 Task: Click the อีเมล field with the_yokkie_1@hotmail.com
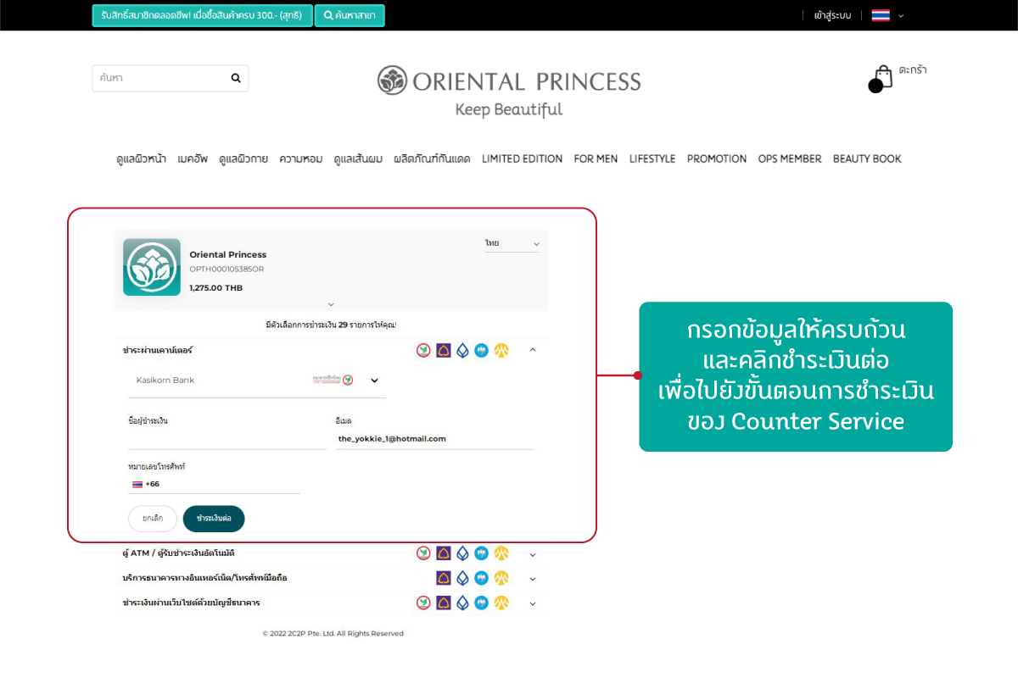tap(435, 439)
